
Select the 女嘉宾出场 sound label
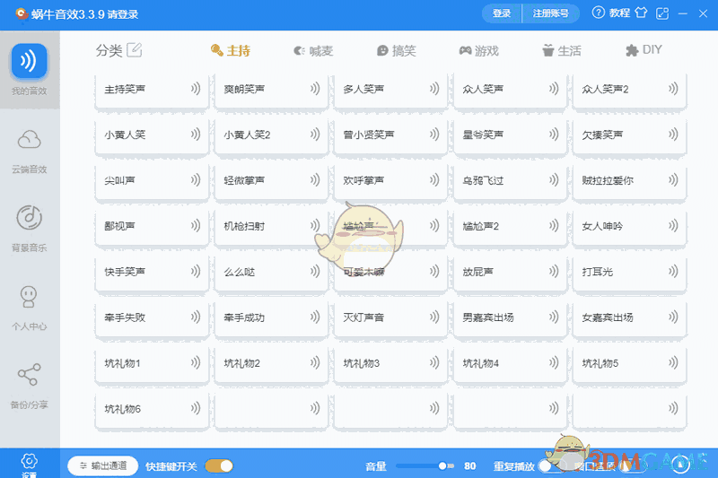point(608,317)
